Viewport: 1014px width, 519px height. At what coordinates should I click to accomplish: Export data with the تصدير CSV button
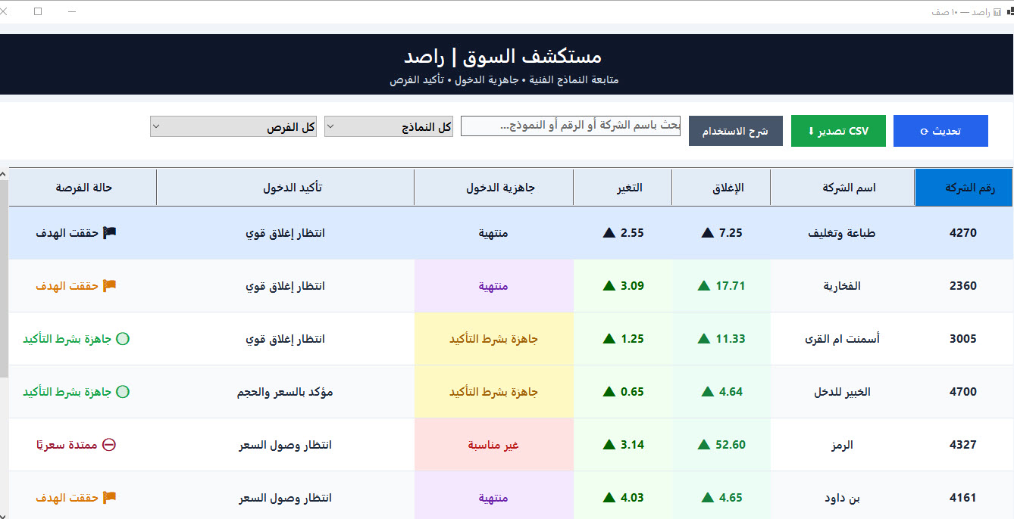coord(838,131)
